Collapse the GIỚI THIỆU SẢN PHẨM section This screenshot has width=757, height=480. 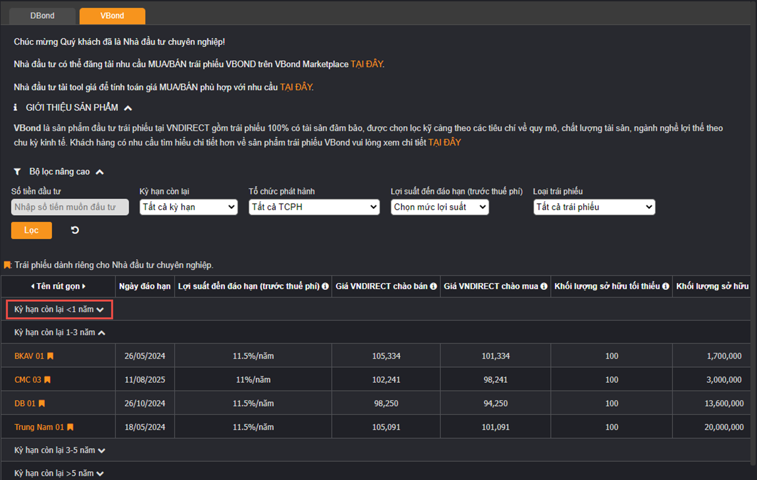[x=128, y=108]
